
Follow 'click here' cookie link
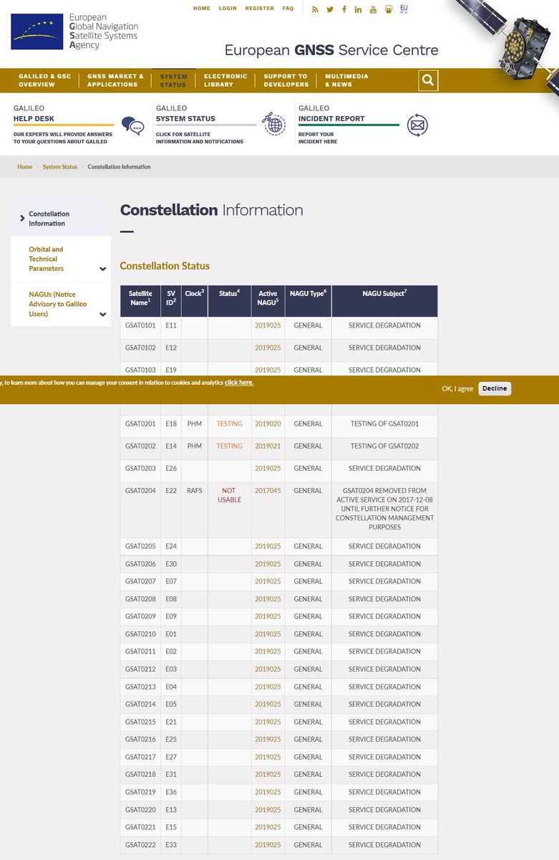239,383
